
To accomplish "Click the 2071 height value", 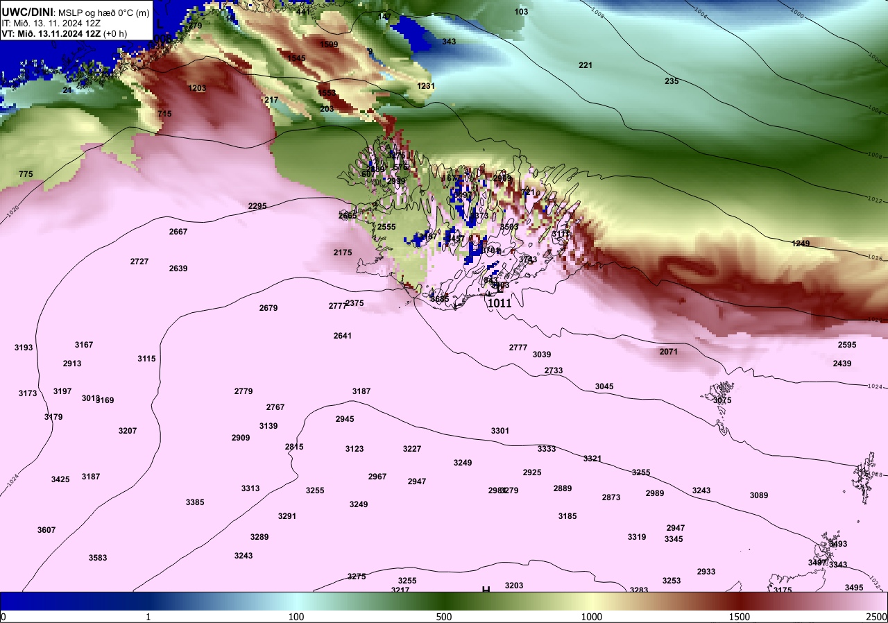I will pyautogui.click(x=669, y=352).
